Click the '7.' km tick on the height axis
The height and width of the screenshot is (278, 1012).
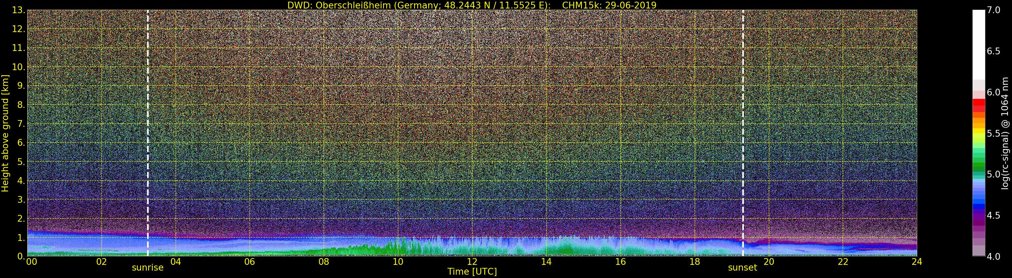(21, 124)
